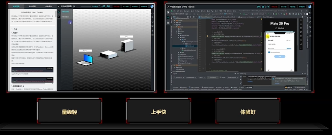Click the 下个实验 button in left window
Screen dimensions: 332x135
125,6
